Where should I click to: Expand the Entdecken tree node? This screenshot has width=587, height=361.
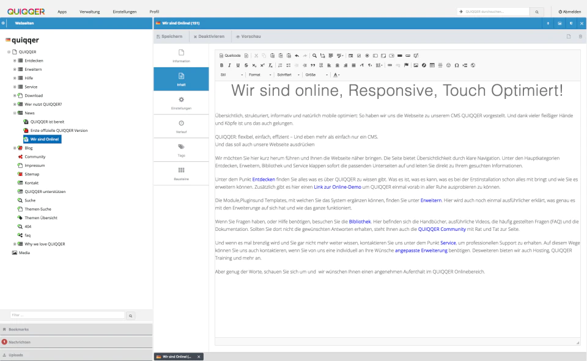coord(15,60)
